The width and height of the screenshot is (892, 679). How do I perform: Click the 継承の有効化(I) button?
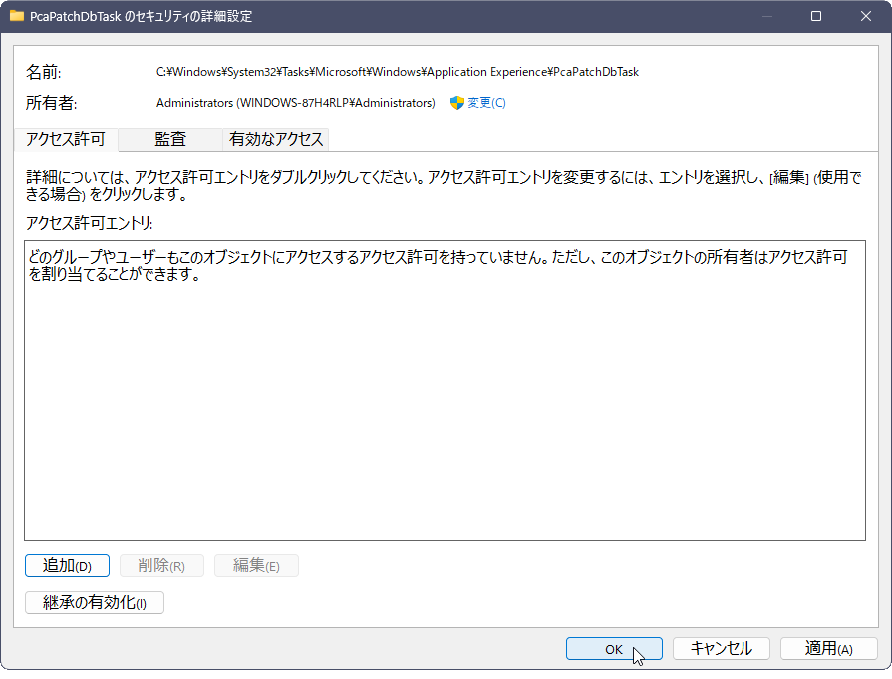coord(95,603)
